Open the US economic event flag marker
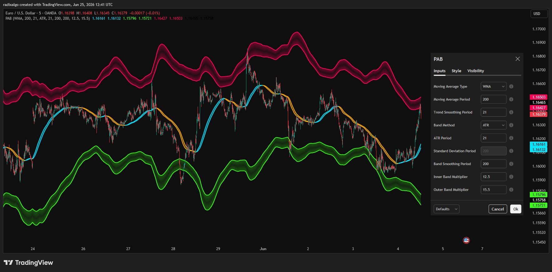 tap(466, 240)
